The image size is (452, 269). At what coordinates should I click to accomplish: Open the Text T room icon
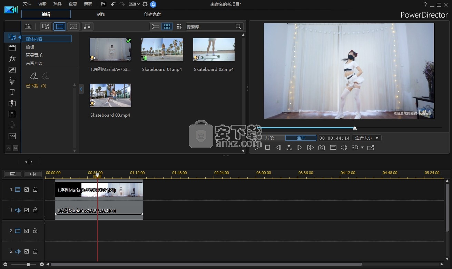(x=12, y=92)
